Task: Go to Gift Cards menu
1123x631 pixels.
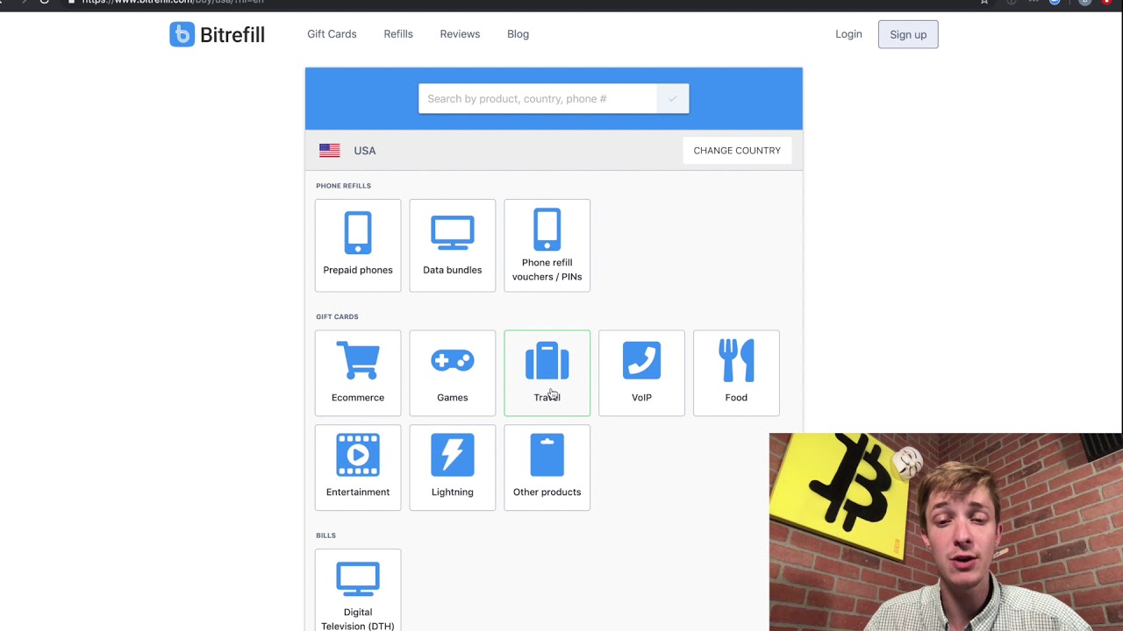Action: click(x=332, y=34)
